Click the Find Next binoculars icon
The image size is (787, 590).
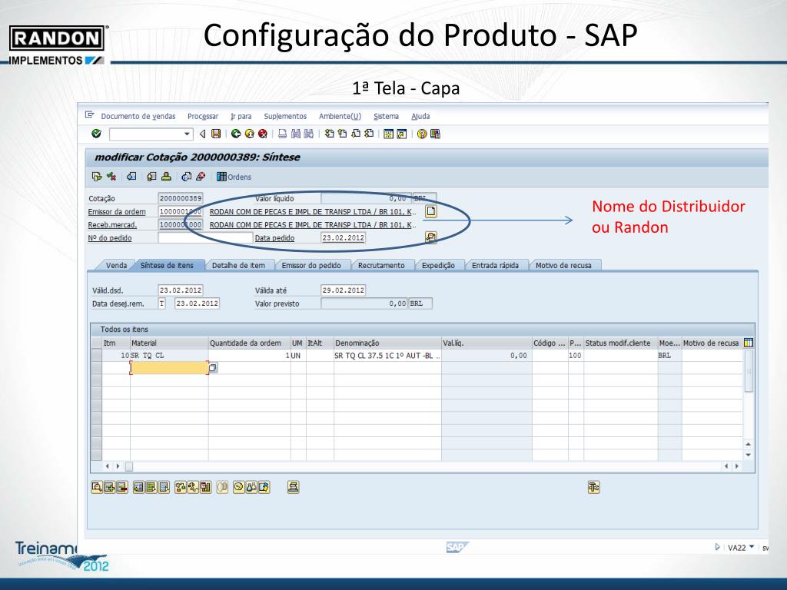point(309,134)
